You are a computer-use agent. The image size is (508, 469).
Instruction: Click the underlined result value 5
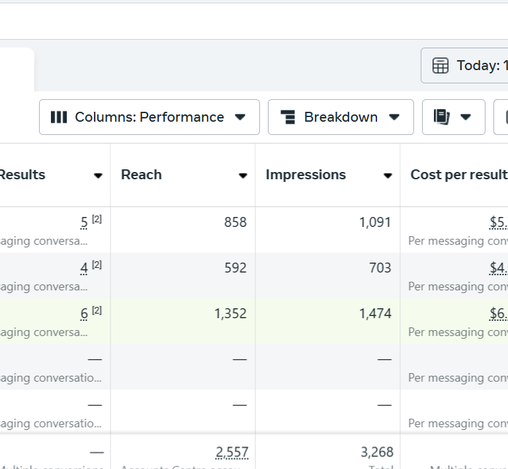[x=84, y=223]
